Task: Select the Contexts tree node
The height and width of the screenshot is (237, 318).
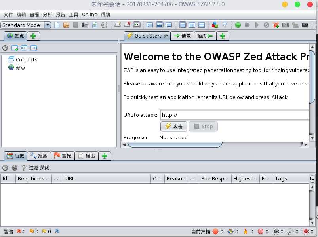Action: [23, 60]
